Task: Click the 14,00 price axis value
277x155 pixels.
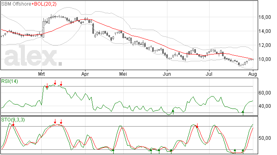Action: [x=265, y=31]
